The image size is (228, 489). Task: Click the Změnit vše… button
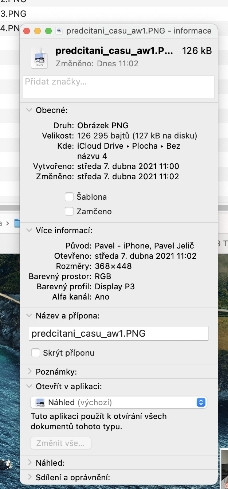pos(61,443)
